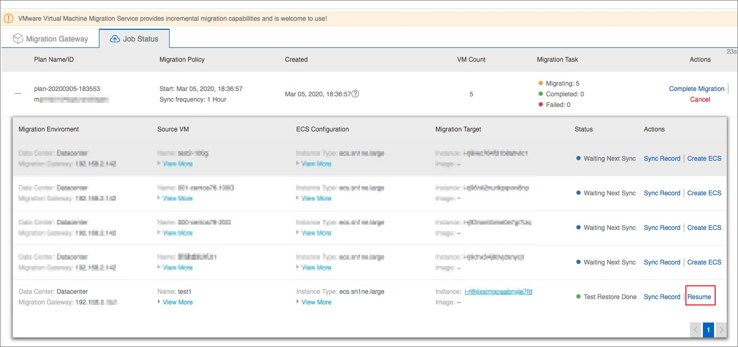Click the Complete Migration link
The image size is (738, 347).
(697, 89)
